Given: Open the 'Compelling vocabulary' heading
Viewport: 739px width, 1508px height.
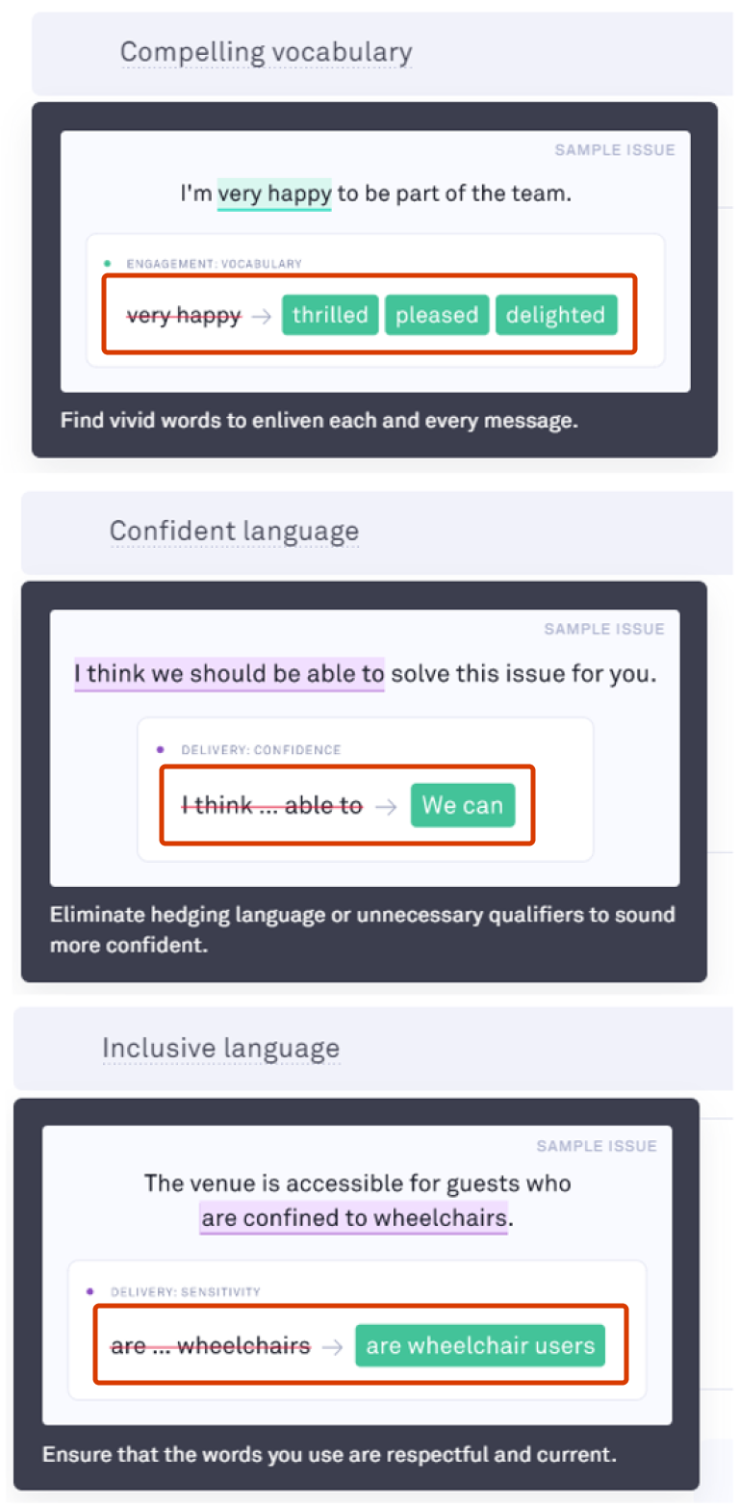Looking at the screenshot, I should pyautogui.click(x=266, y=52).
